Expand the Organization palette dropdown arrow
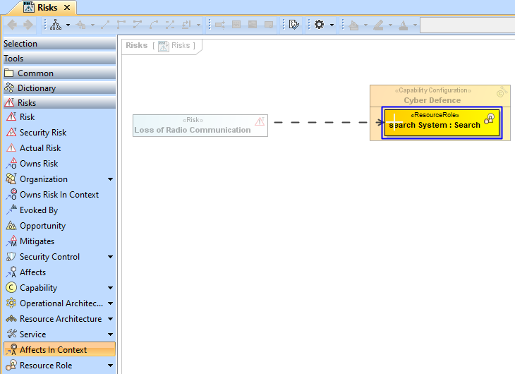This screenshot has height=374, width=515. click(110, 179)
